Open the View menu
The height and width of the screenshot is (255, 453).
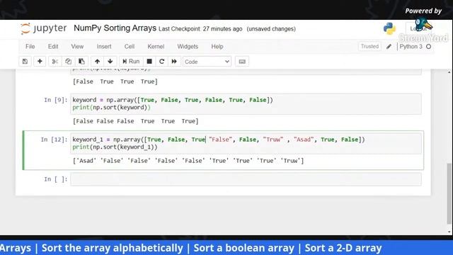(x=77, y=47)
